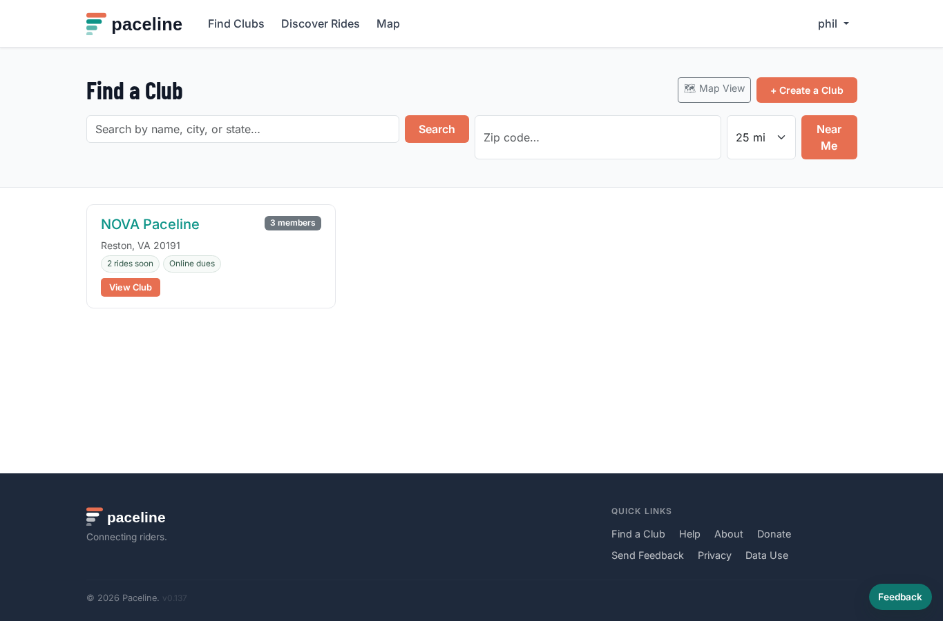Click the 2 rides soon tag
Viewport: 943px width, 621px height.
[x=130, y=264]
